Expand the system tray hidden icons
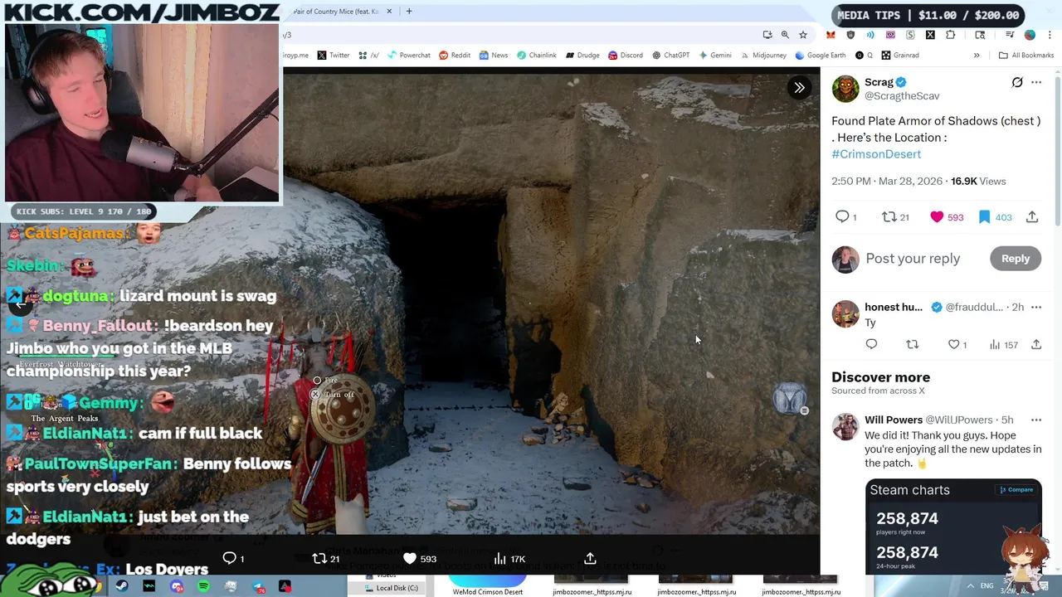This screenshot has width=1062, height=597. 971,586
